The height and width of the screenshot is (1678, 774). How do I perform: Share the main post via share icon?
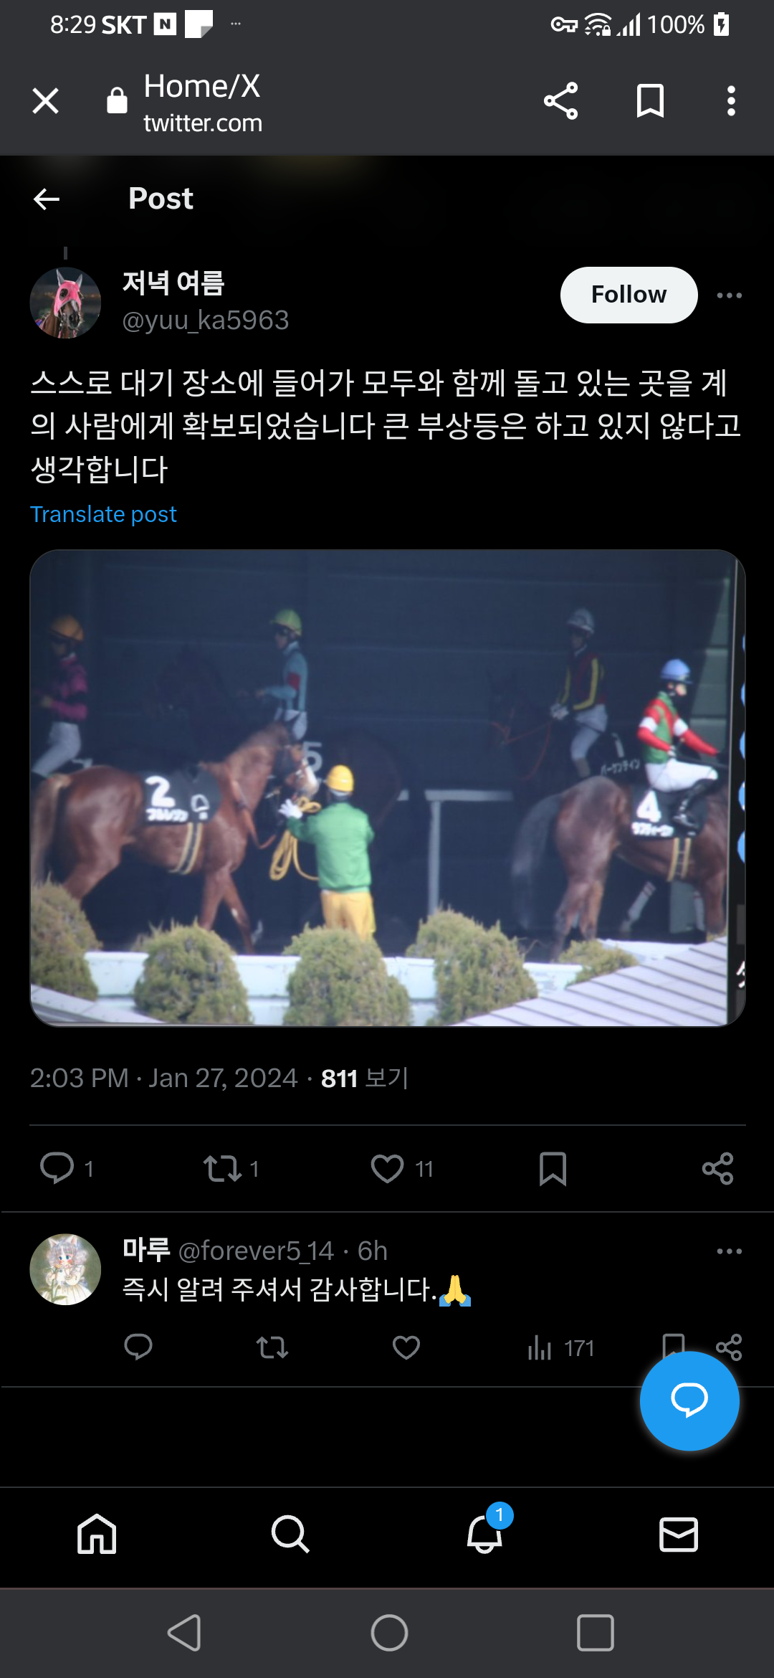point(717,1169)
